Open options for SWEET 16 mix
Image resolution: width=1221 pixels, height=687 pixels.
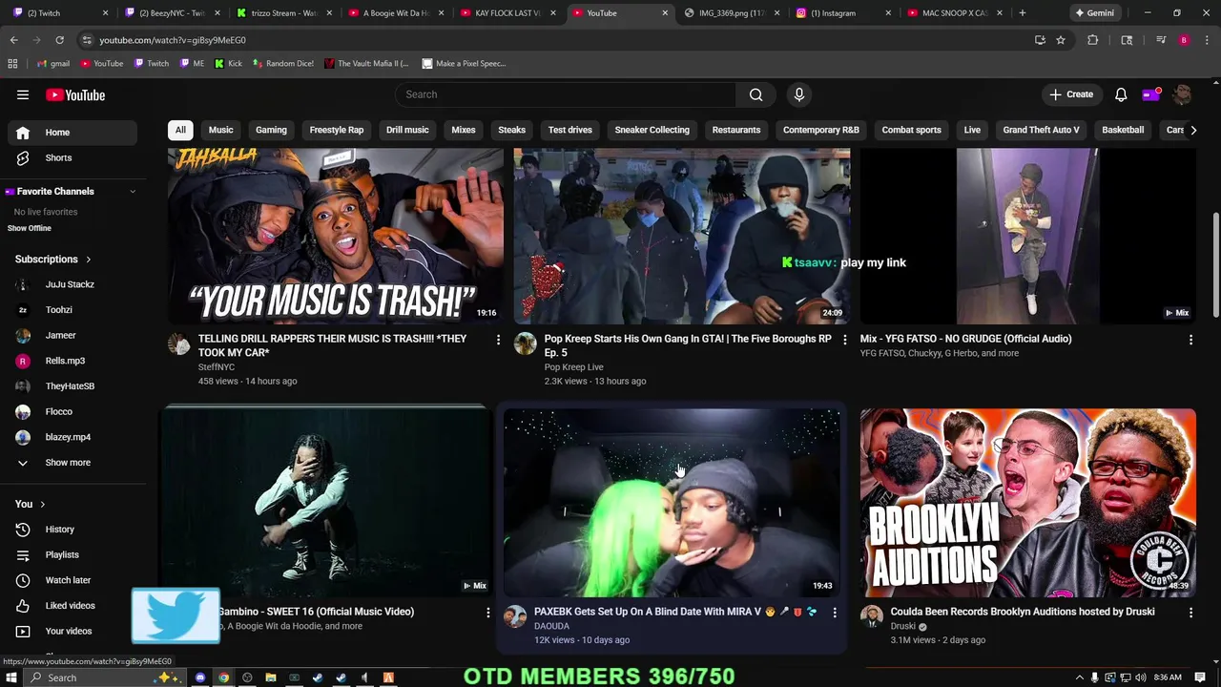click(x=488, y=613)
